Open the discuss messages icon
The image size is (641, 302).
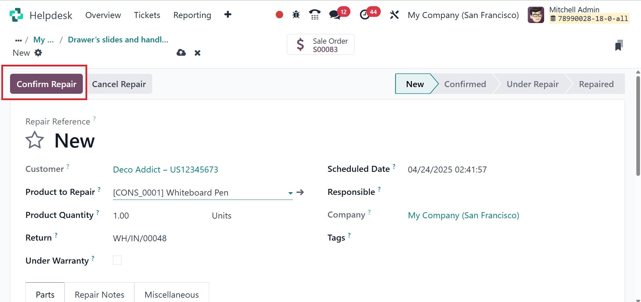[x=335, y=15]
